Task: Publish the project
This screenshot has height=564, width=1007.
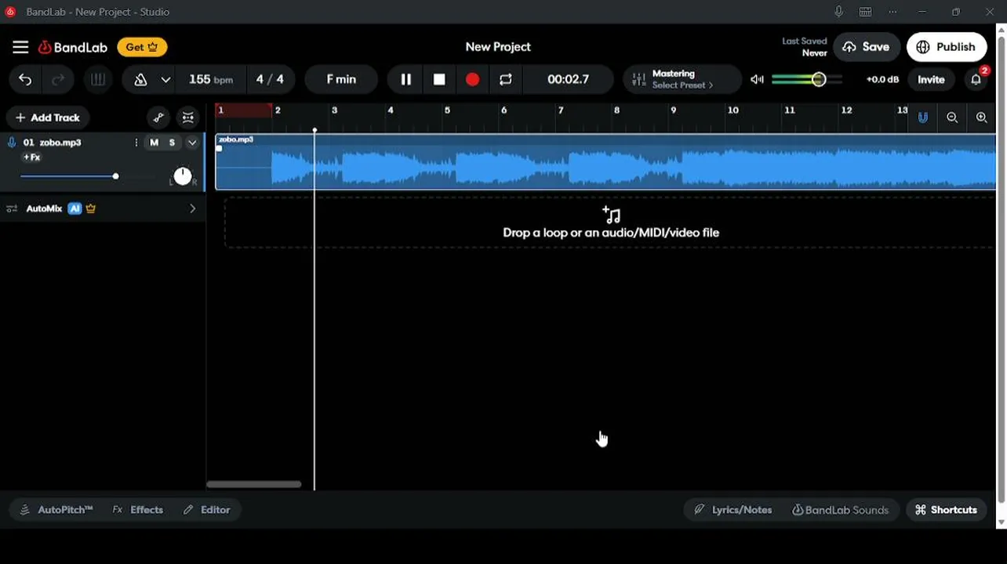Action: tap(946, 47)
